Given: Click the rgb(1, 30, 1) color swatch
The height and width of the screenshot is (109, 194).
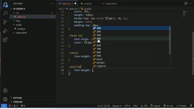Looking at the screenshot, I should [x=106, y=18].
